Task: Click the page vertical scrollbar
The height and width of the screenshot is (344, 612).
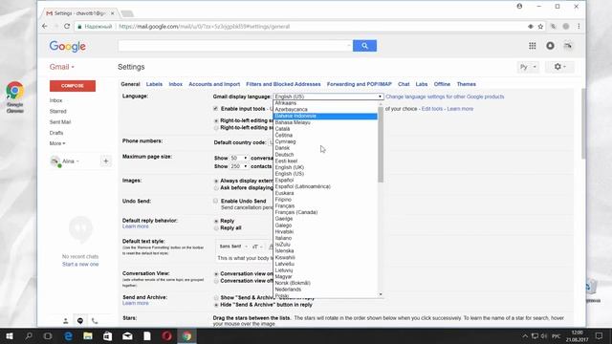Action: point(583,123)
